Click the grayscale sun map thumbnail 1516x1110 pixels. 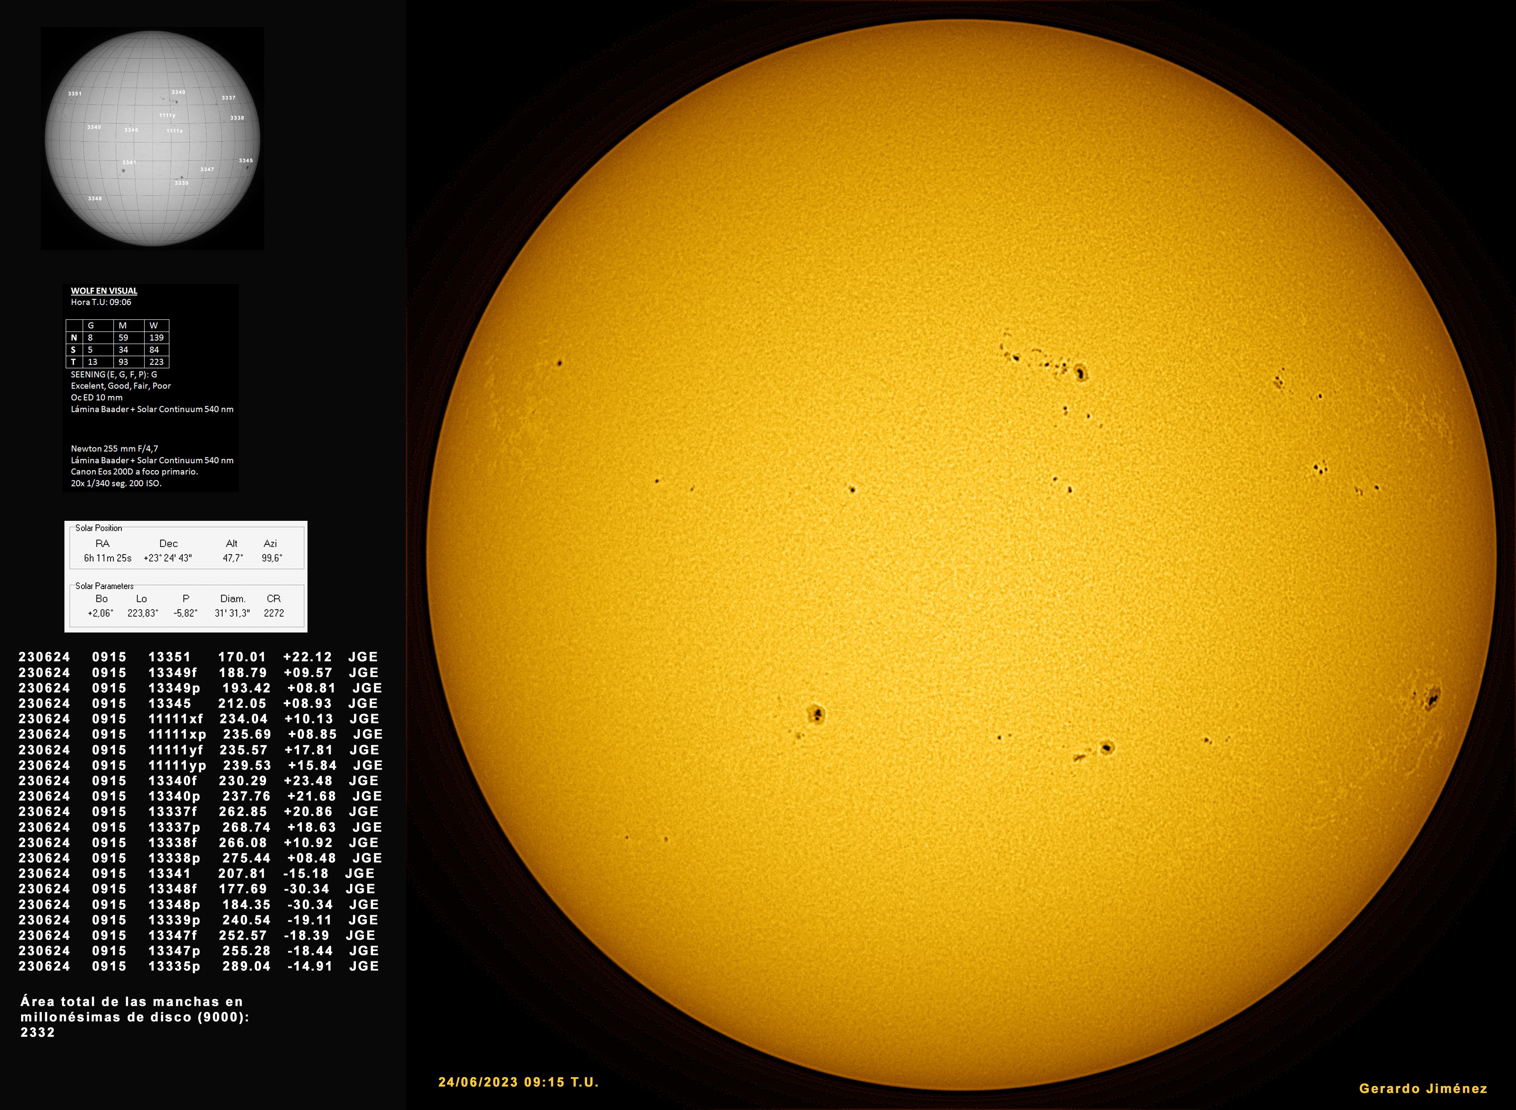click(152, 139)
